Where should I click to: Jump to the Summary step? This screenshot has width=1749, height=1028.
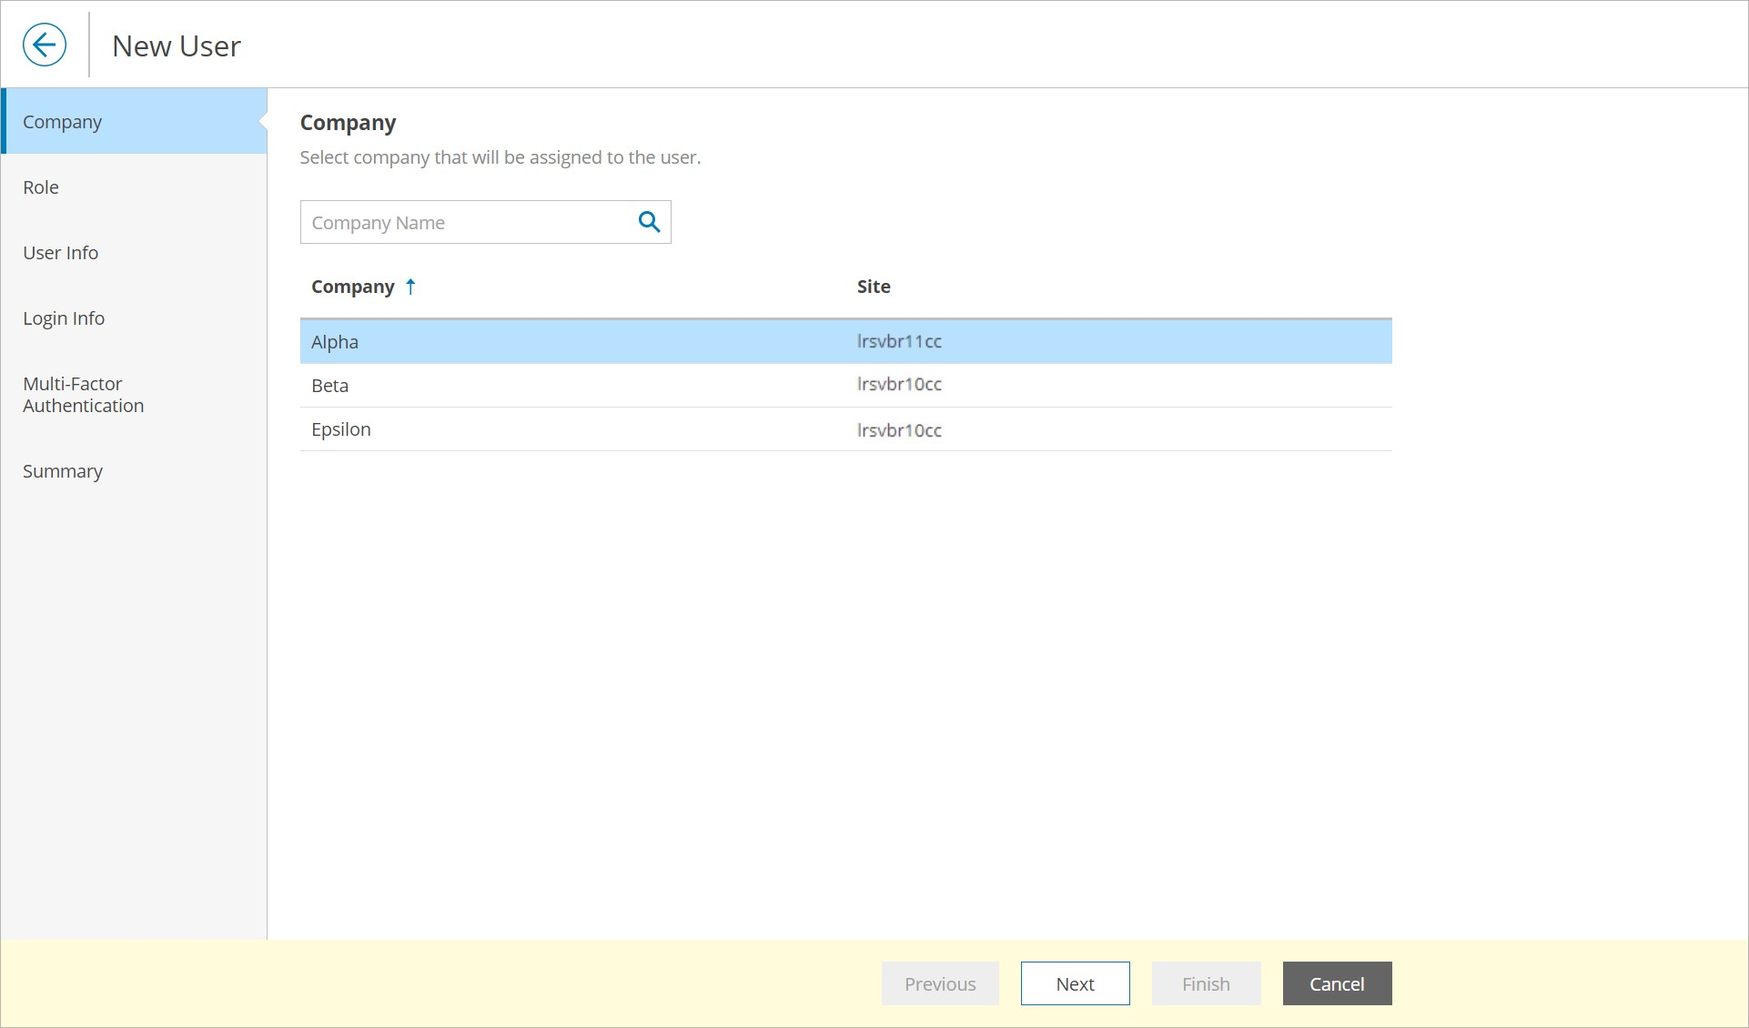click(63, 471)
